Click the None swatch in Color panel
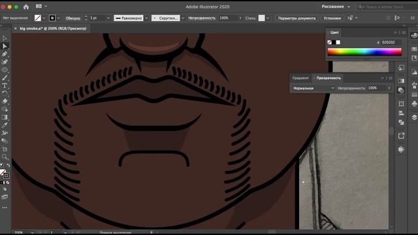The height and width of the screenshot is (235, 418). click(x=329, y=42)
